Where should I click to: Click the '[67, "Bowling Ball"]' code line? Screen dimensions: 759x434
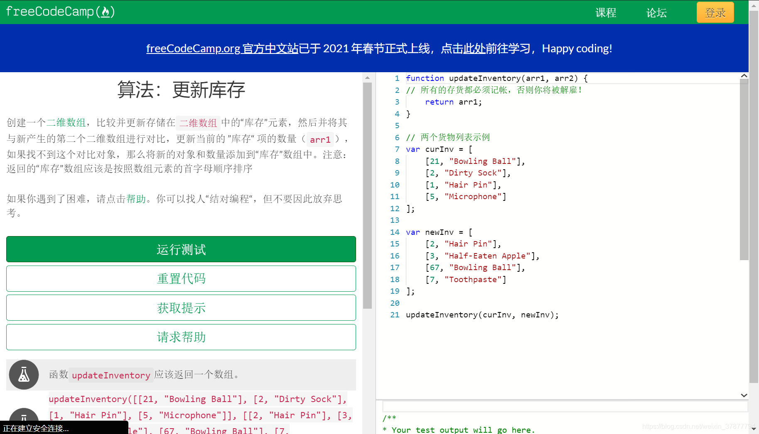[475, 268]
